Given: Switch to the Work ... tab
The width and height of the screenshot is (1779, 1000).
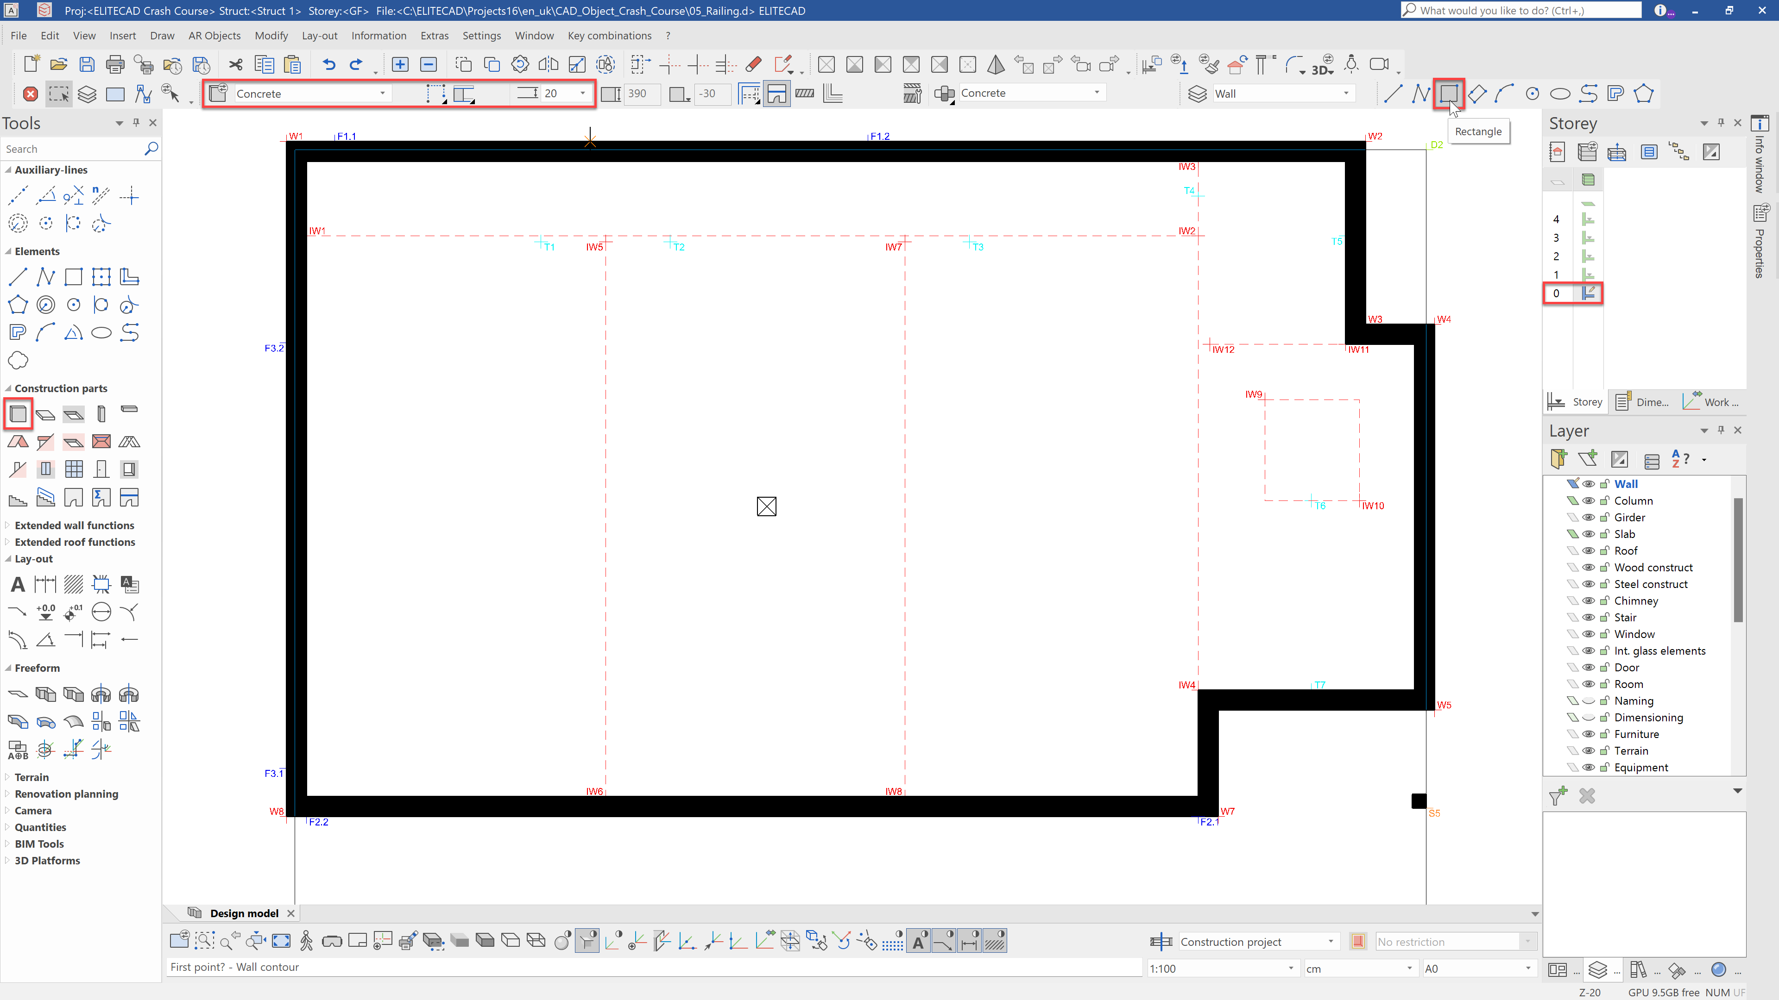Looking at the screenshot, I should pos(1711,402).
